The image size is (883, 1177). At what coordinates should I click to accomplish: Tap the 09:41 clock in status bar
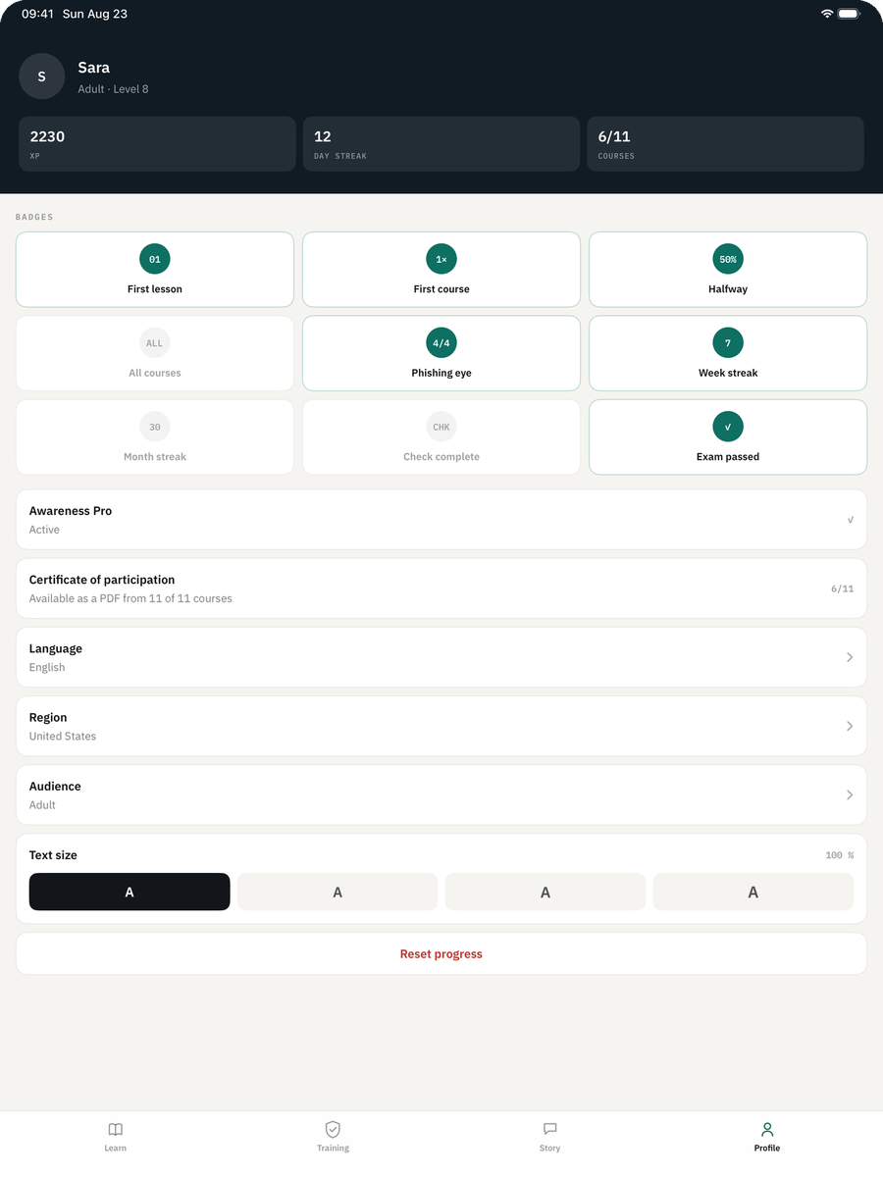(x=37, y=14)
